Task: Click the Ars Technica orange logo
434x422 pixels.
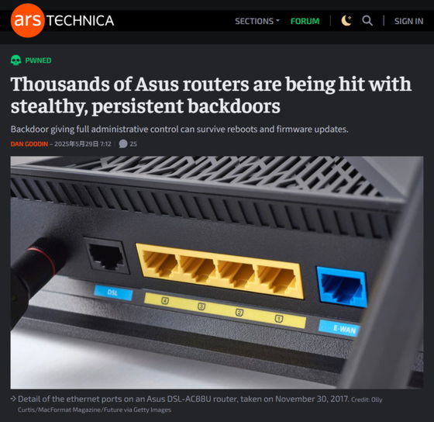Action: [27, 20]
